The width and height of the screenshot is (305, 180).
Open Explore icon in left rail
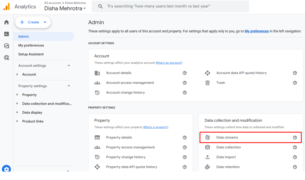[x=7, y=46]
